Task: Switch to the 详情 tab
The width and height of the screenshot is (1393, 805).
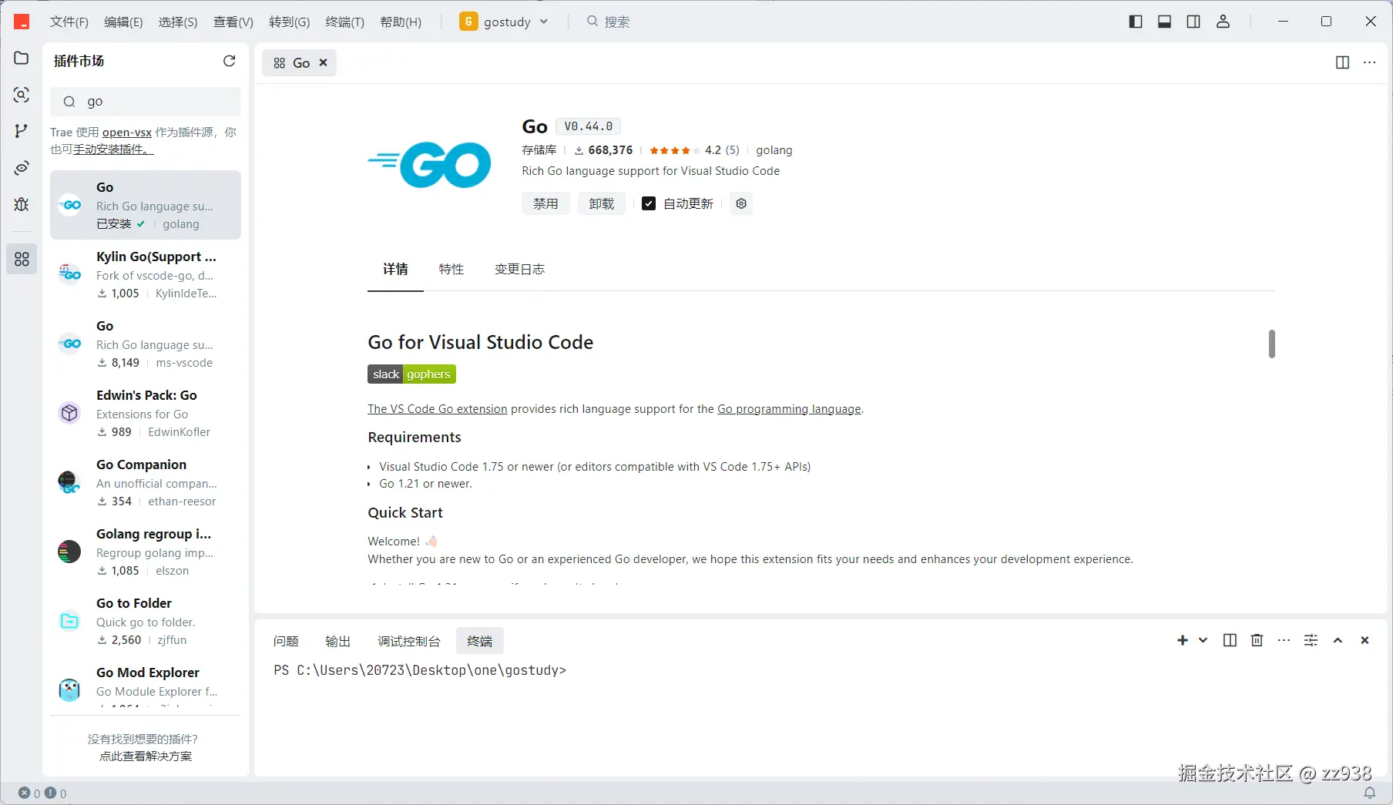Action: point(395,269)
